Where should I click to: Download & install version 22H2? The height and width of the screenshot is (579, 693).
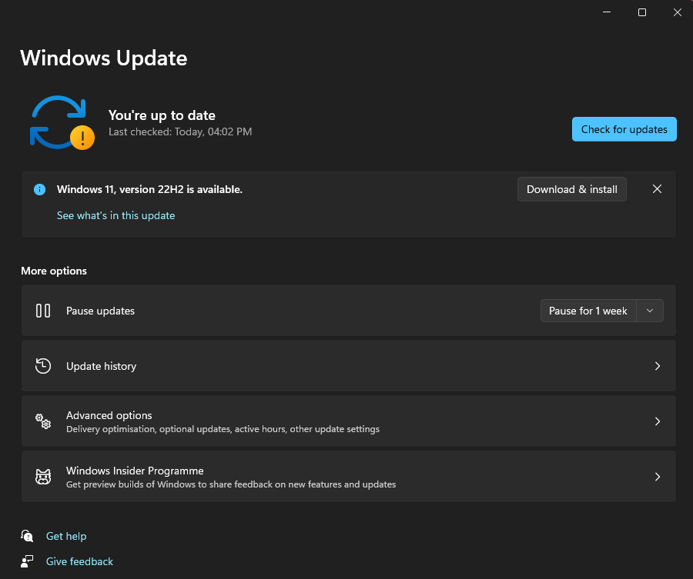(572, 189)
